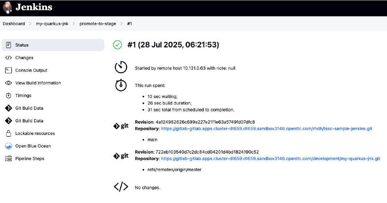
Task: Go to Dashboard breadcrumb
Action: [x=14, y=24]
